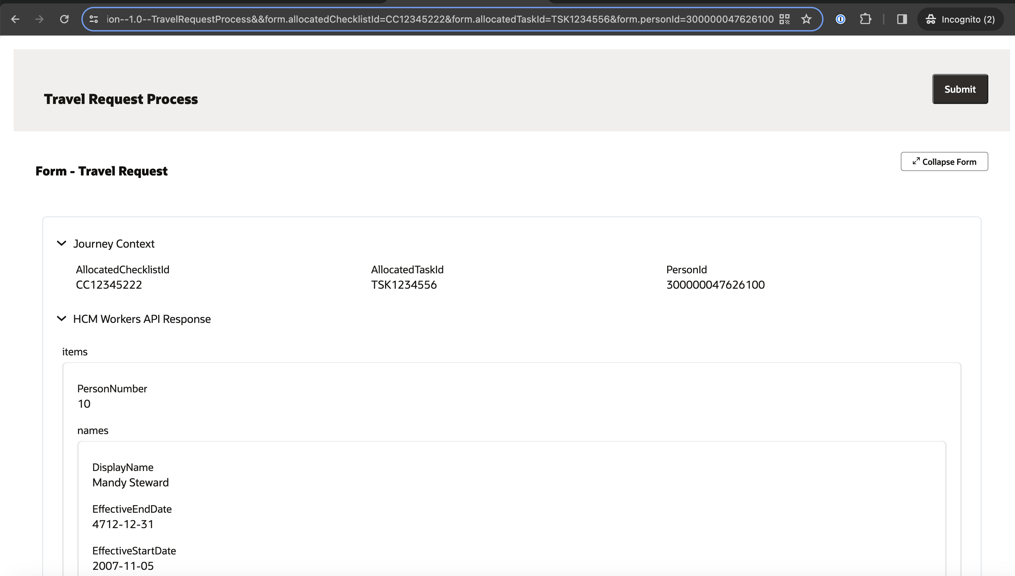Open the Incognito (2) profile menu
1015x576 pixels.
[x=961, y=18]
